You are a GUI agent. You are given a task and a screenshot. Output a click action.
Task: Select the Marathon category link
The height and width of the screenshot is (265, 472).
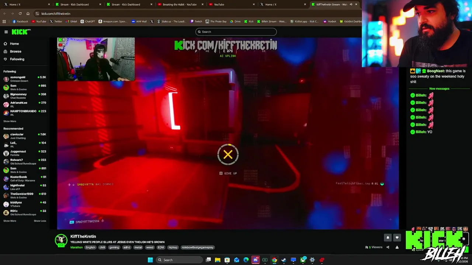tap(77, 247)
